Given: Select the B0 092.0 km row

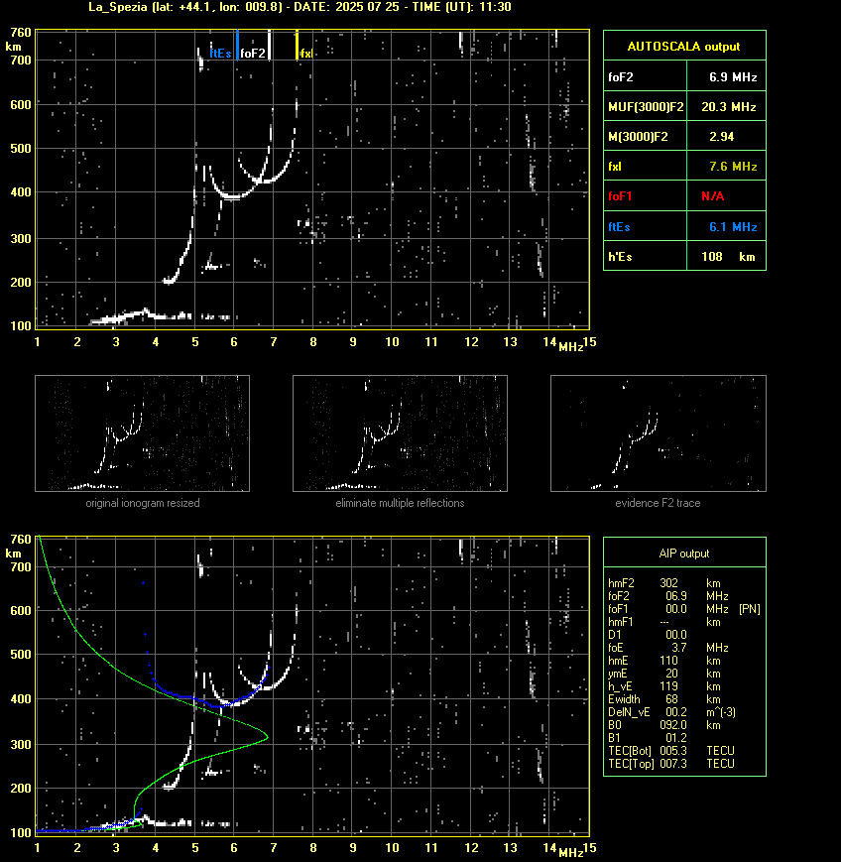Looking at the screenshot, I should click(x=664, y=724).
